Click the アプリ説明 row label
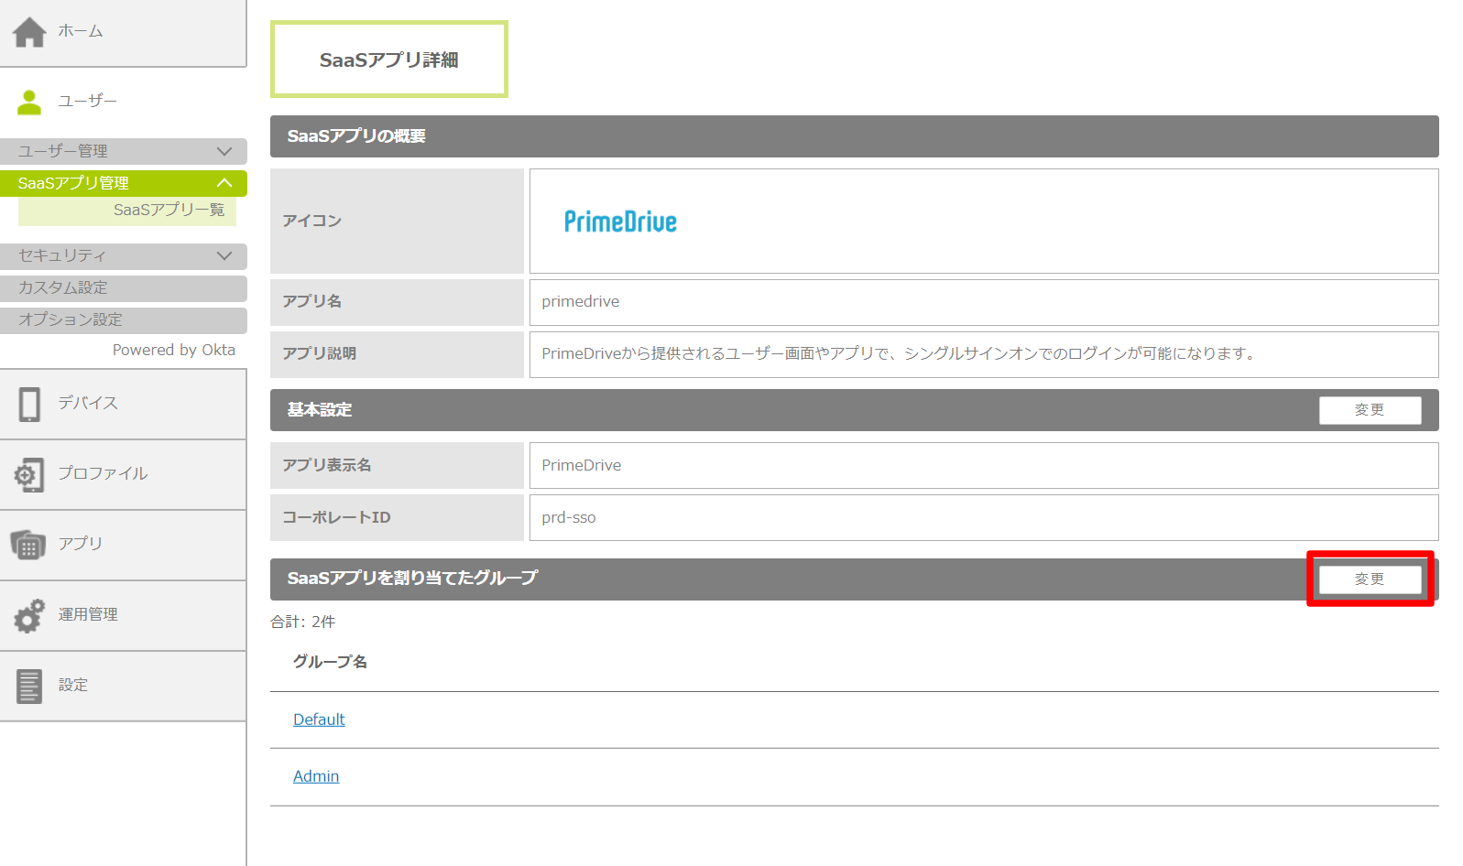The height and width of the screenshot is (866, 1463). pos(319,354)
